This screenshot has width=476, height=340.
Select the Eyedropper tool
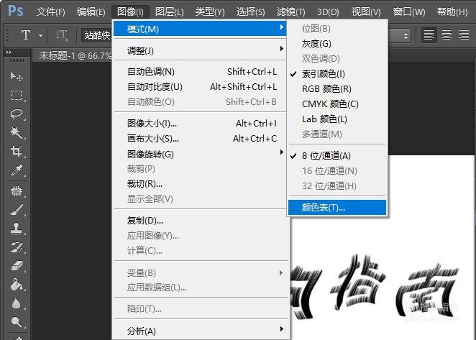17,170
